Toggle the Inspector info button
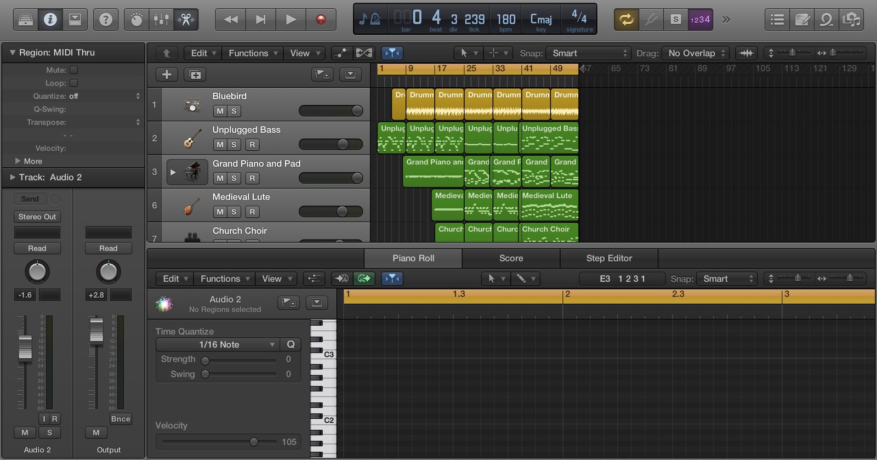This screenshot has width=877, height=460. tap(50, 20)
